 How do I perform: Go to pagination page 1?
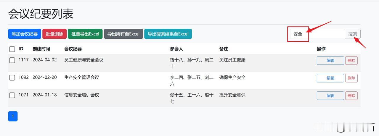(x=13, y=116)
